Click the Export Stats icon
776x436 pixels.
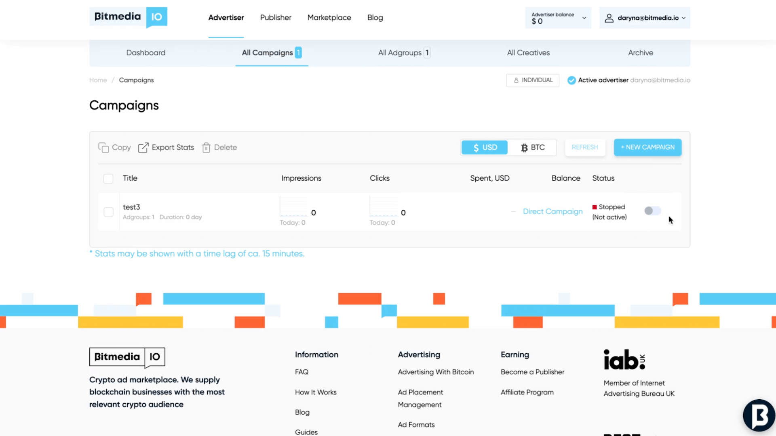143,147
